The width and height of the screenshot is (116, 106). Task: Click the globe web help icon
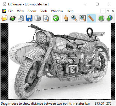click(110, 18)
